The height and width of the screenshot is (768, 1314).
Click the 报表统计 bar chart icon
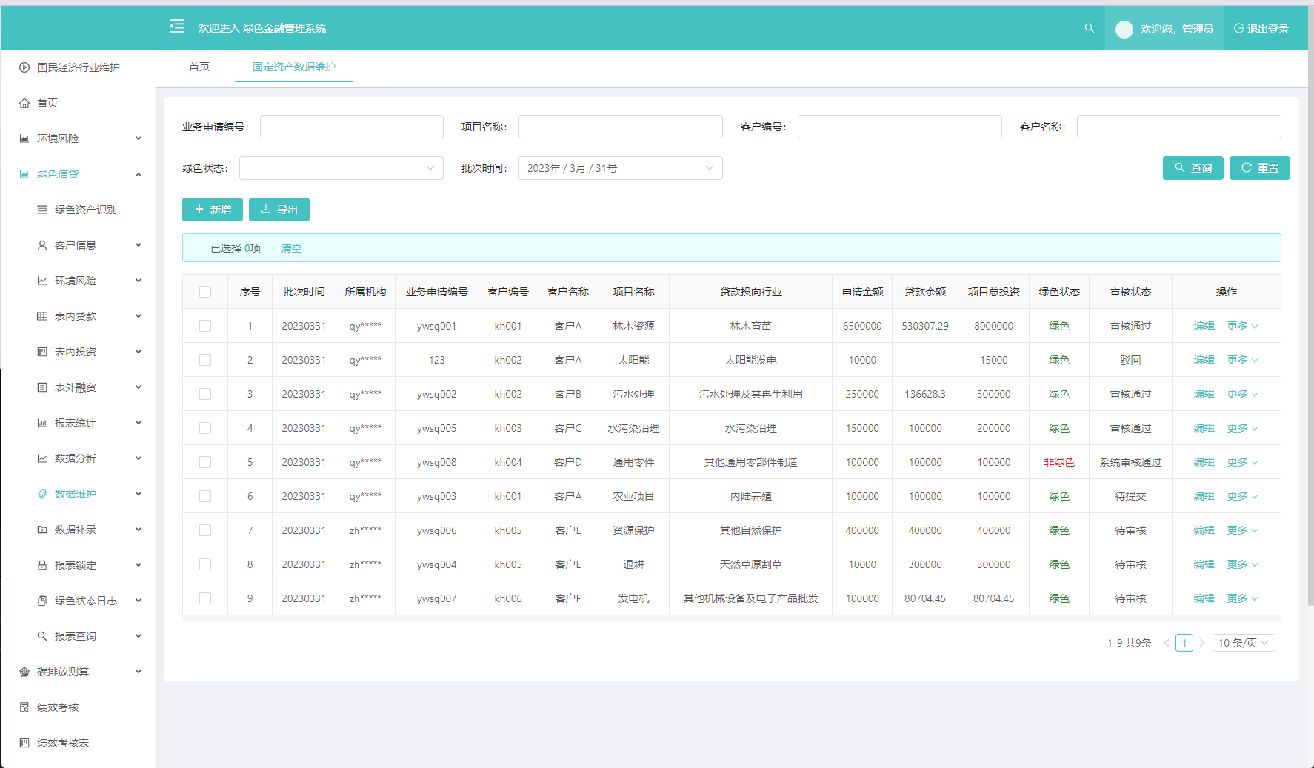pyautogui.click(x=42, y=423)
